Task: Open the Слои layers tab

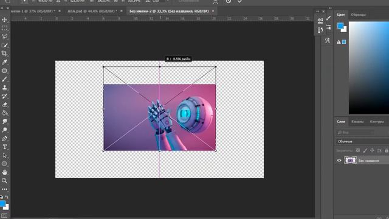Action: coord(341,122)
